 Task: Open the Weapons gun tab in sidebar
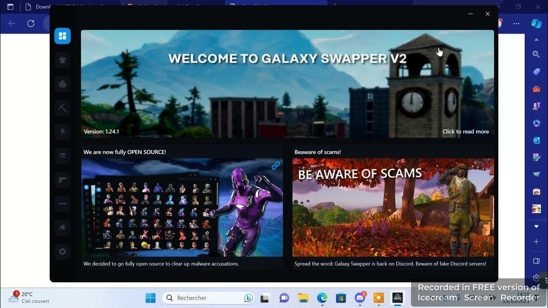coord(63,180)
